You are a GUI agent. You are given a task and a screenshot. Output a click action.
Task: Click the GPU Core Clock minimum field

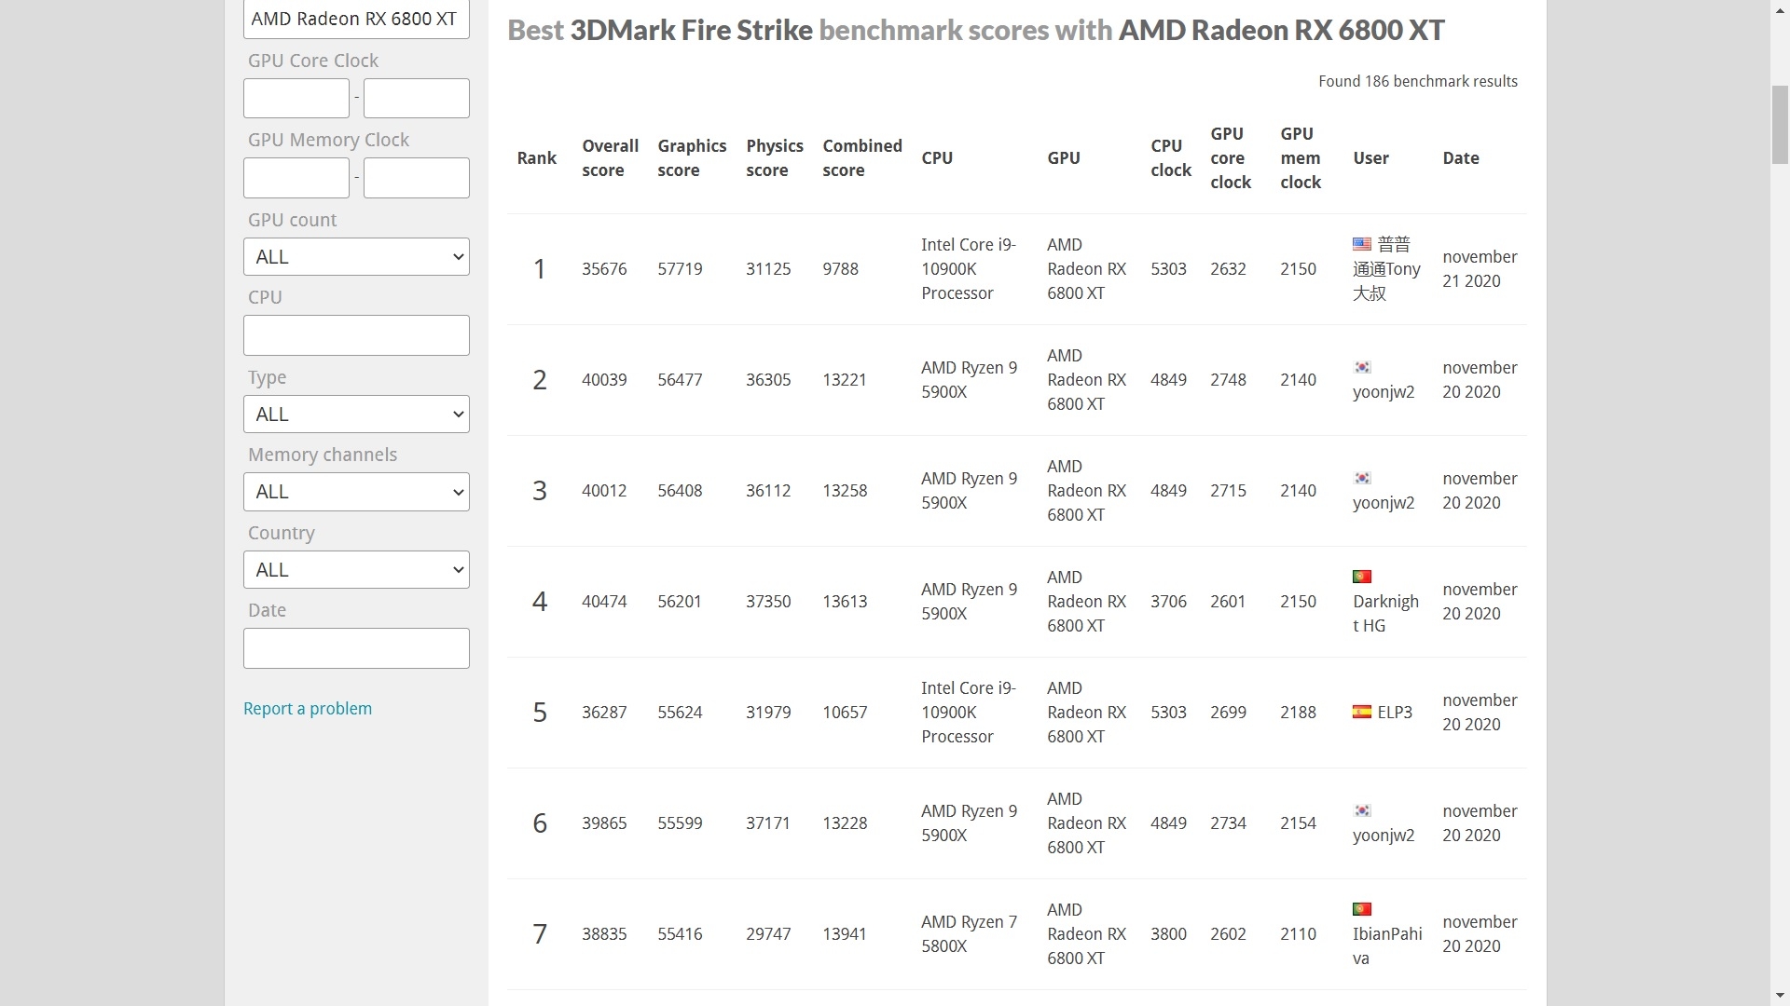click(296, 98)
